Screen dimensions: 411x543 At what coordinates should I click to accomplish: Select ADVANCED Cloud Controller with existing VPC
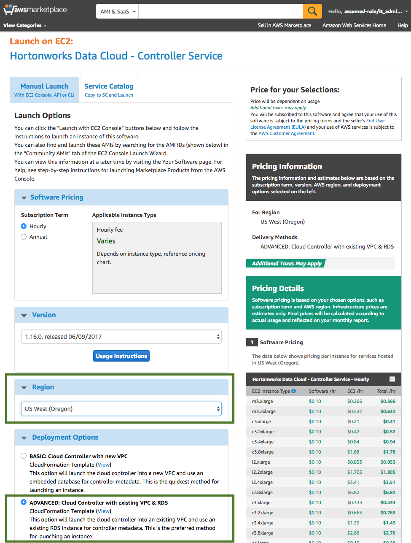[24, 502]
